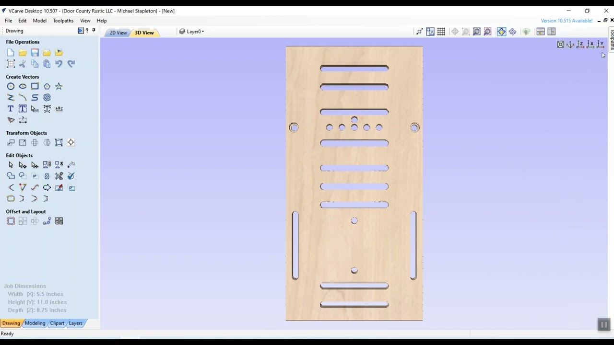Click the Cut scissors icon in File Operations
The height and width of the screenshot is (345, 614).
tap(23, 63)
